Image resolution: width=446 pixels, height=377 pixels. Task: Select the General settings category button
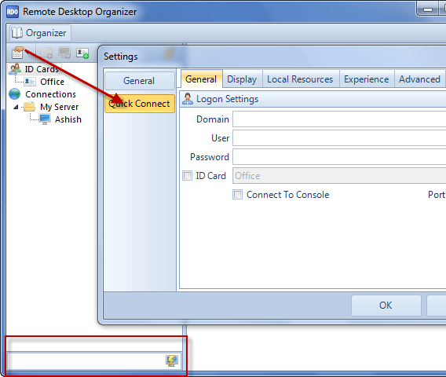[140, 81]
